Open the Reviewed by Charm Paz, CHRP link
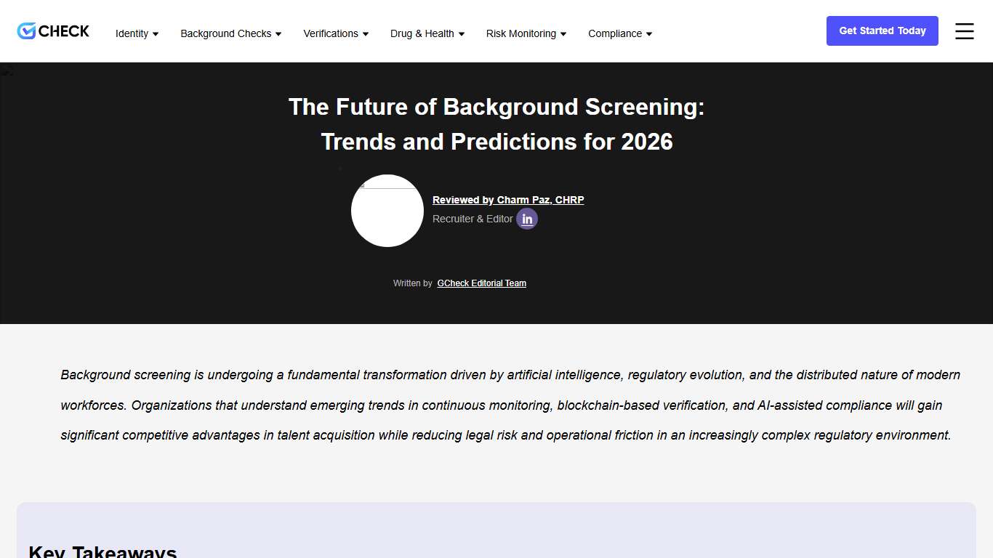Image resolution: width=993 pixels, height=558 pixels. pos(508,200)
